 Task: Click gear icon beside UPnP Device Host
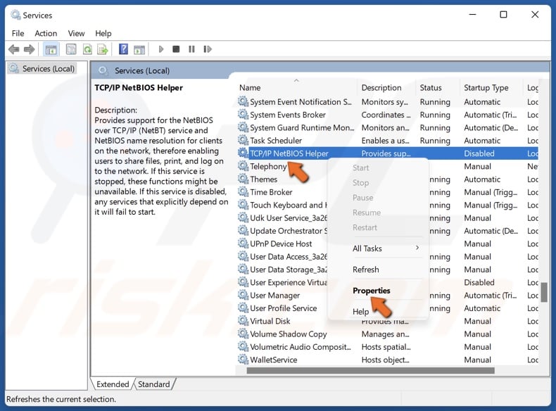click(243, 244)
